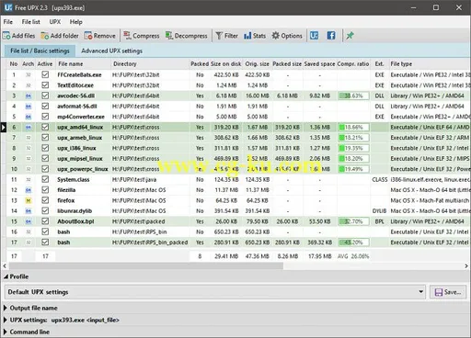Click the Compress toolbar icon
This screenshot has height=338, width=471.
pyautogui.click(x=127, y=36)
